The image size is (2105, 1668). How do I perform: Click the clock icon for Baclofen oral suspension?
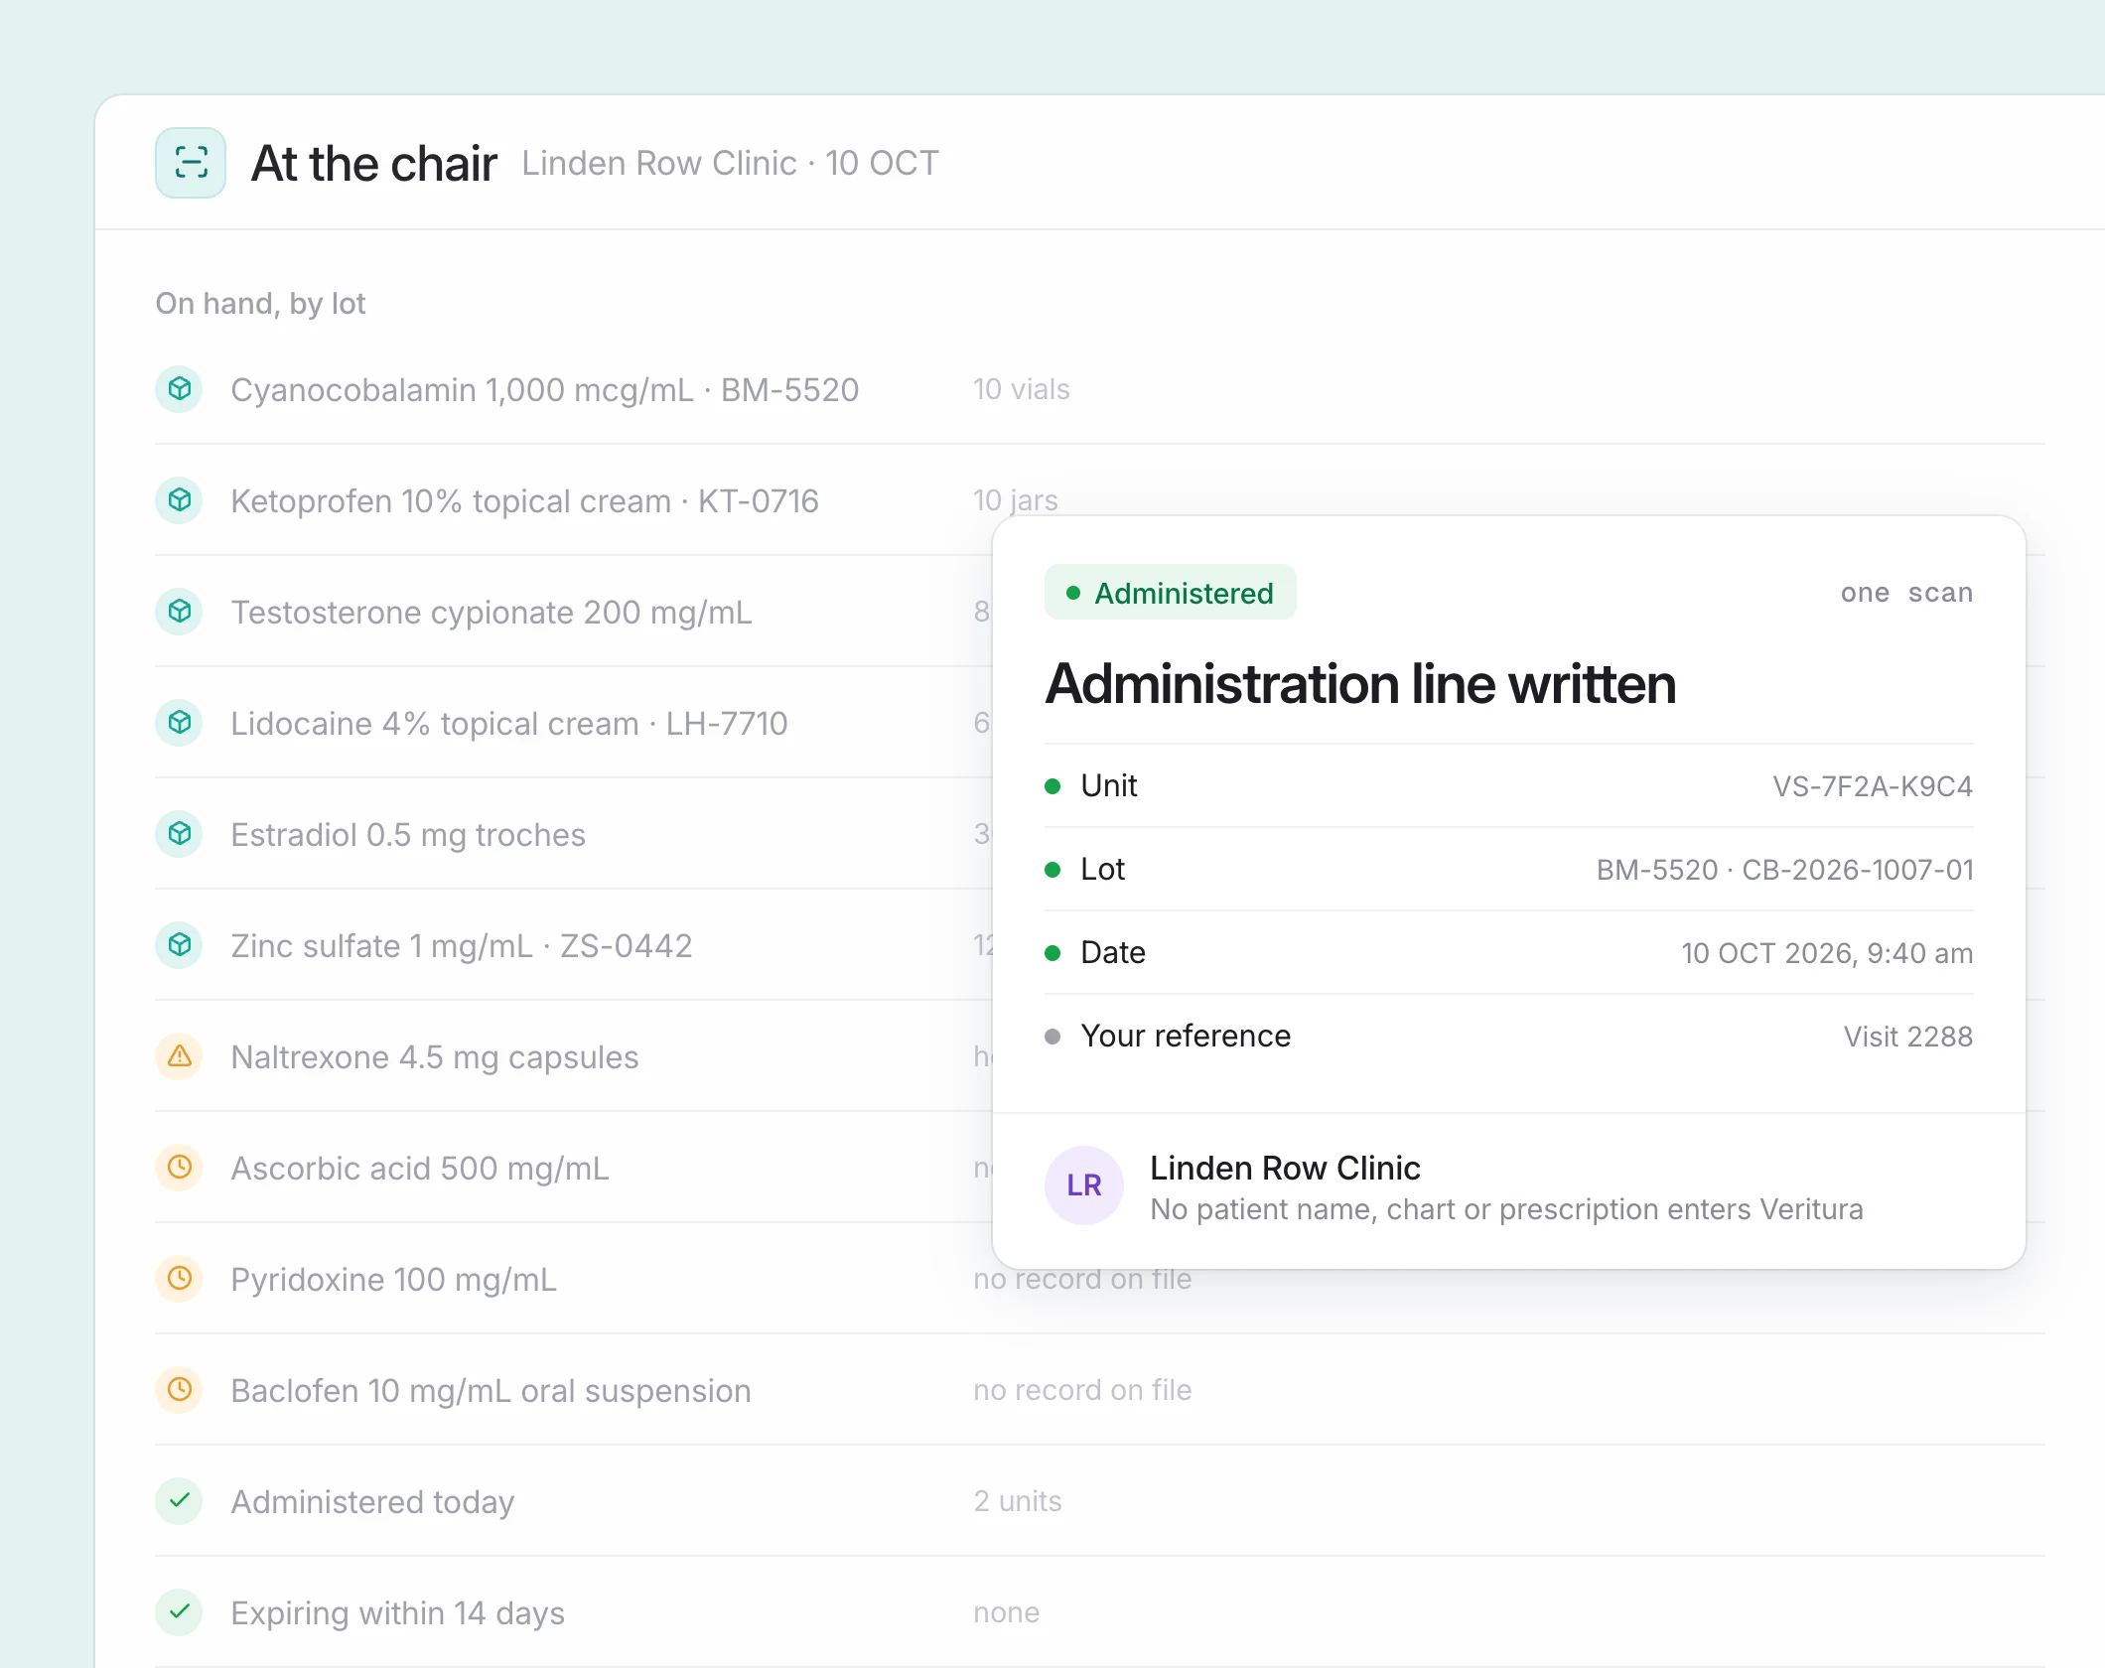180,1390
